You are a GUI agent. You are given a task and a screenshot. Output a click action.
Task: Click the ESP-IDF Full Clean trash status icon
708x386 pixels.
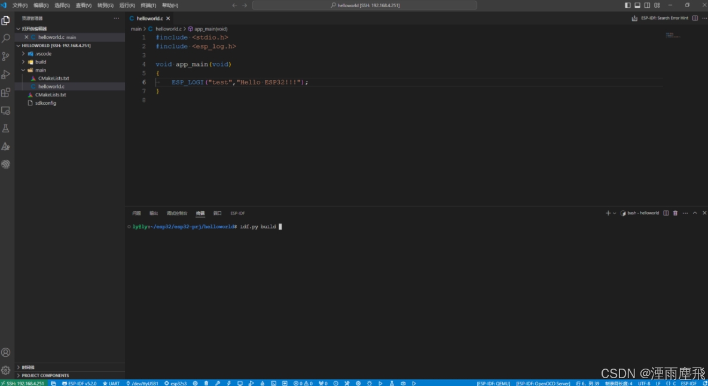pos(206,383)
